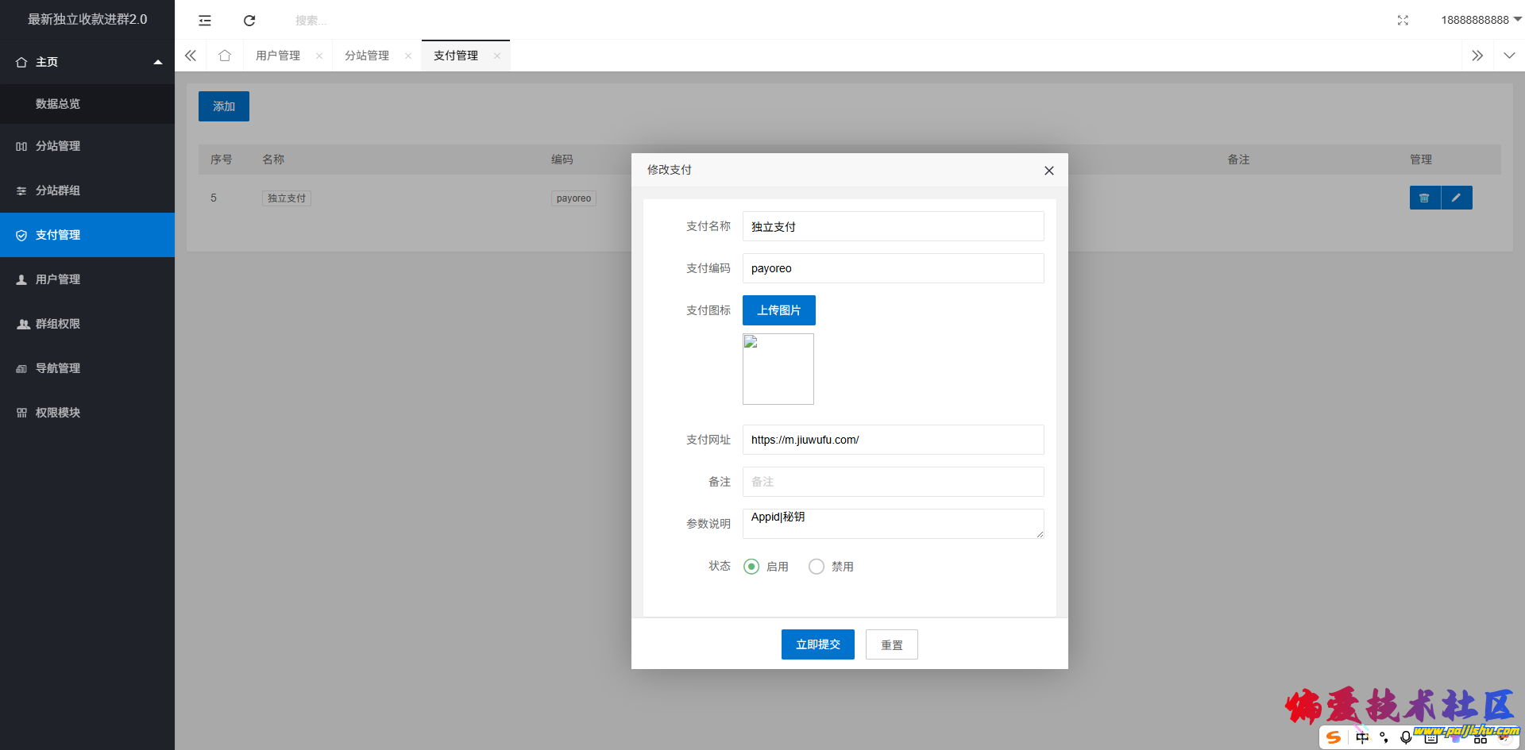The height and width of the screenshot is (750, 1525).
Task: Click the home tab icon
Action: [x=225, y=56]
